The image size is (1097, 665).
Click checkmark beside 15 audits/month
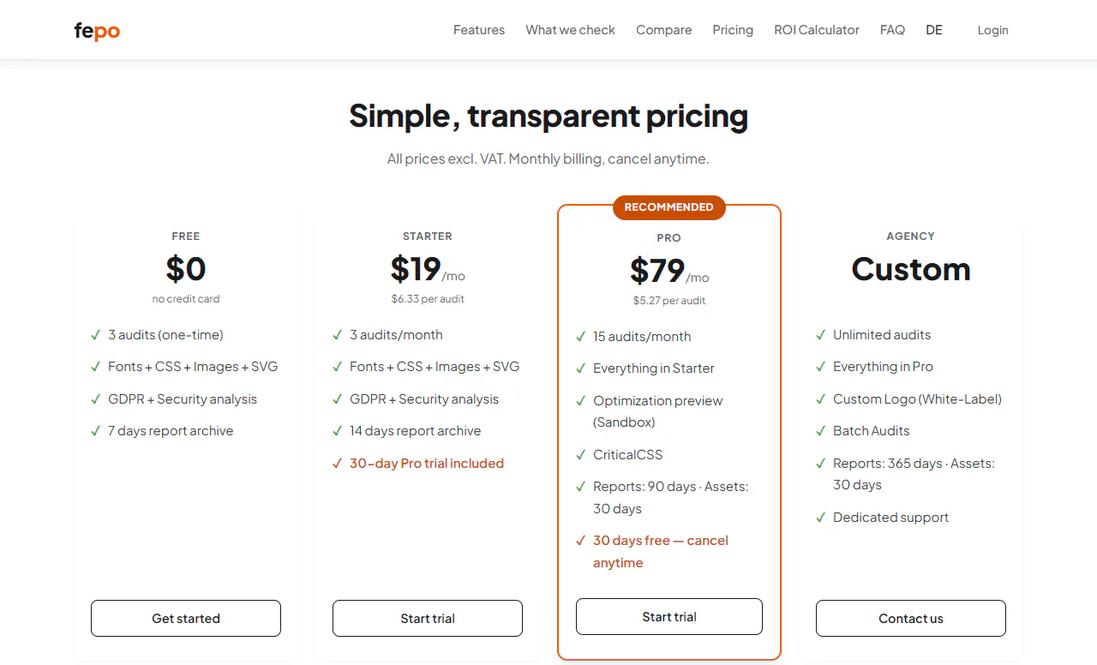point(581,337)
